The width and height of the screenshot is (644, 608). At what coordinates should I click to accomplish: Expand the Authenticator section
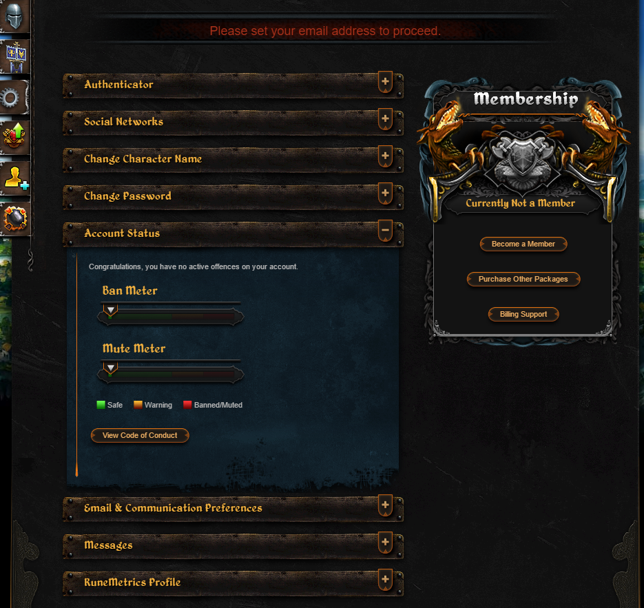(385, 82)
